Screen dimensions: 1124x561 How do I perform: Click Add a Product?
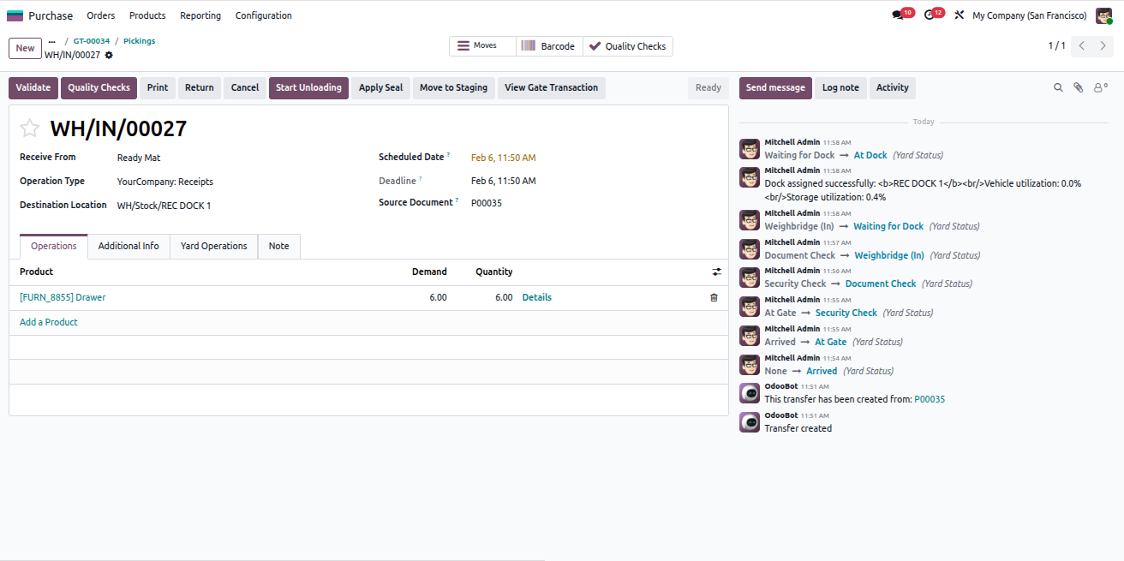coord(49,322)
